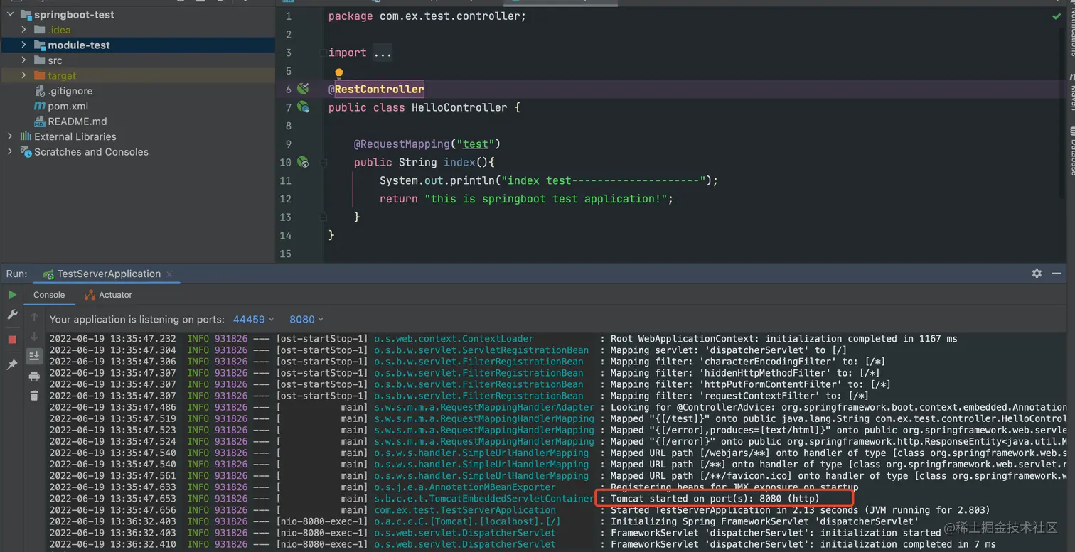Rerun TestServerApplication with the green play icon

coord(12,294)
